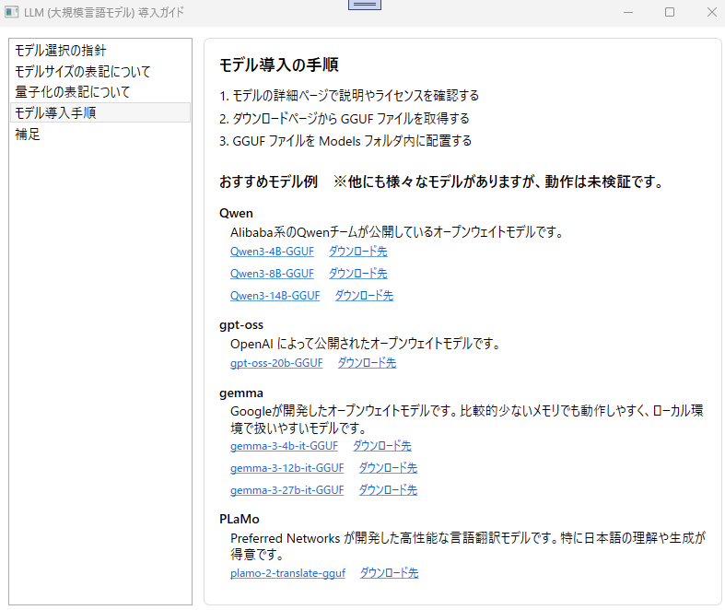Open the Qwen3-8B-GGUF details link
Image resolution: width=725 pixels, height=610 pixels.
pos(272,274)
